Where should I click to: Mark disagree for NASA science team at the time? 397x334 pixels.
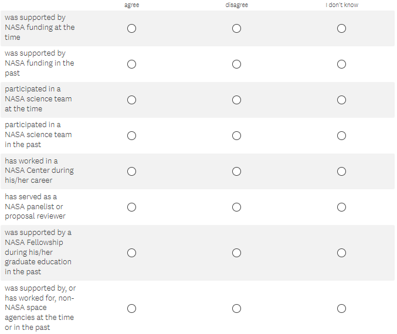click(236, 100)
